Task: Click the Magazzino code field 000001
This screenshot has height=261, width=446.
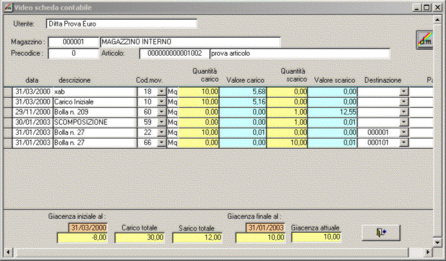Action: (x=73, y=42)
